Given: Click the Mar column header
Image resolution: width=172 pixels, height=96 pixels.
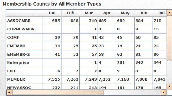Looking at the screenshot, I should [89, 13].
